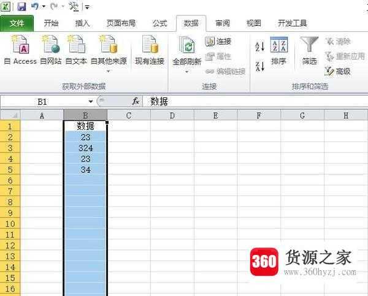This screenshot has height=296, width=368.
Task: Click cell B5 containing 34
Action: (x=85, y=170)
